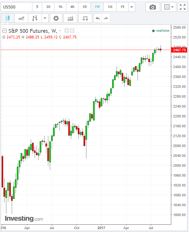Toggle fullscreen chart mode
This screenshot has height=232, width=189.
tap(183, 7)
